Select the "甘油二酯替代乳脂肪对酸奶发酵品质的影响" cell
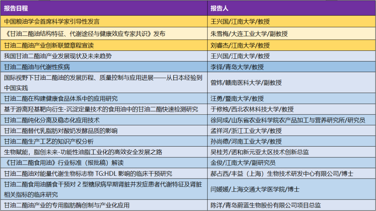 [104, 131]
